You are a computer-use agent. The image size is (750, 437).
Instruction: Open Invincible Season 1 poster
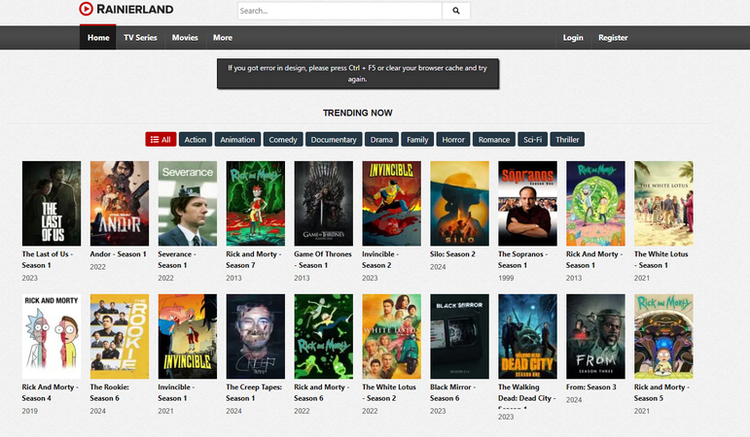tap(188, 336)
